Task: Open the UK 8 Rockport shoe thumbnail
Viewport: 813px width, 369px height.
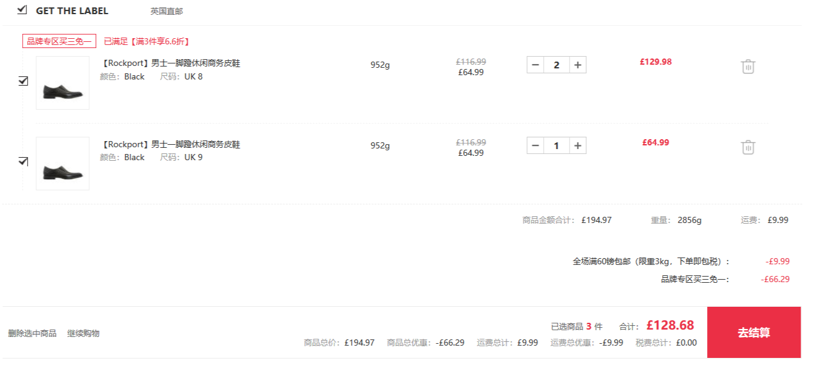Action: coord(63,83)
